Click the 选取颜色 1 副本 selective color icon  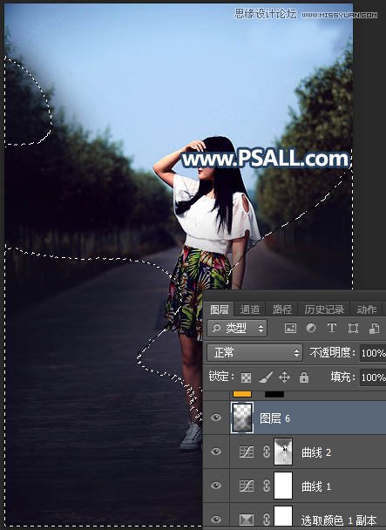(x=247, y=520)
